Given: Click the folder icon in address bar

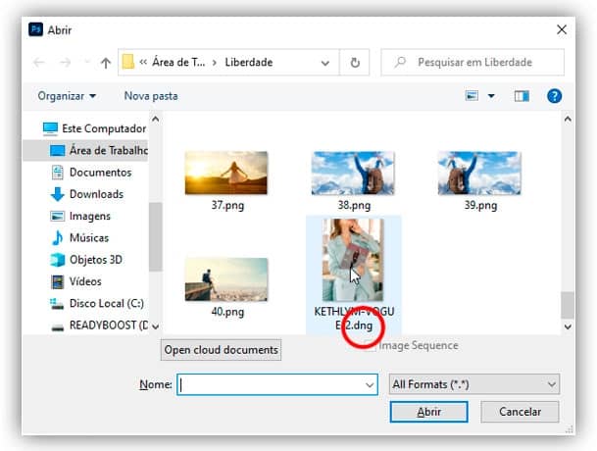Looking at the screenshot, I should (127, 62).
